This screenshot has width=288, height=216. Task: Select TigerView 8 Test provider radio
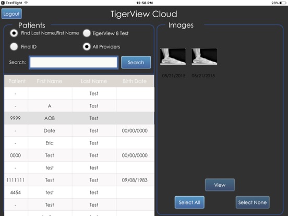pos(87,33)
